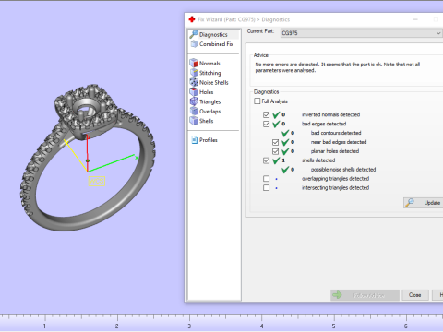This screenshot has height=332, width=443.
Task: Click the Close button
Action: 415,295
